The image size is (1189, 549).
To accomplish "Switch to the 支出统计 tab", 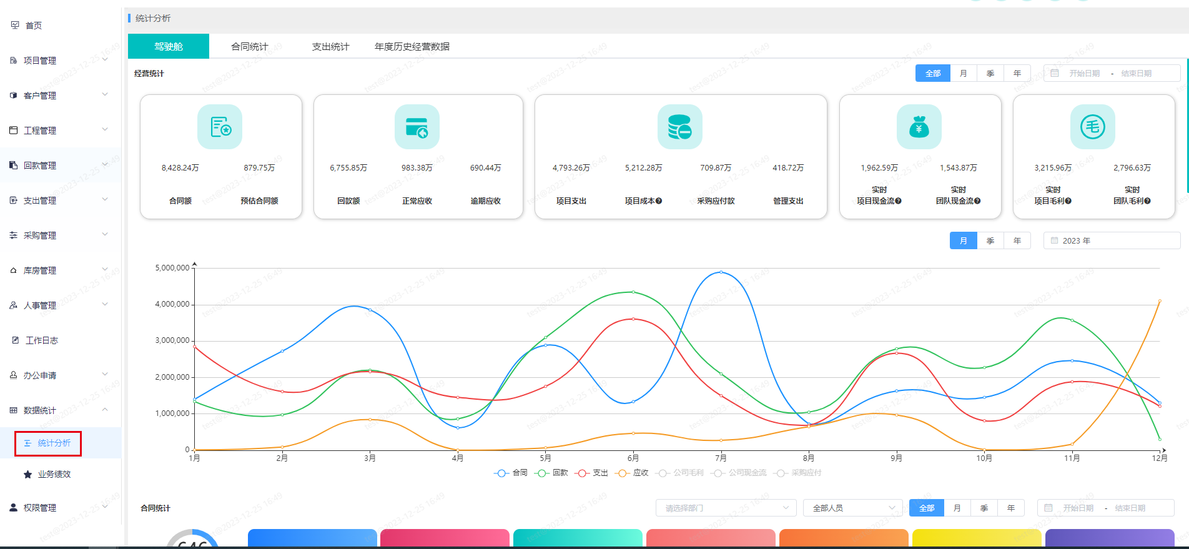I will click(330, 46).
